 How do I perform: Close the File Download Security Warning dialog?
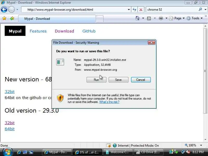[x=152, y=42]
